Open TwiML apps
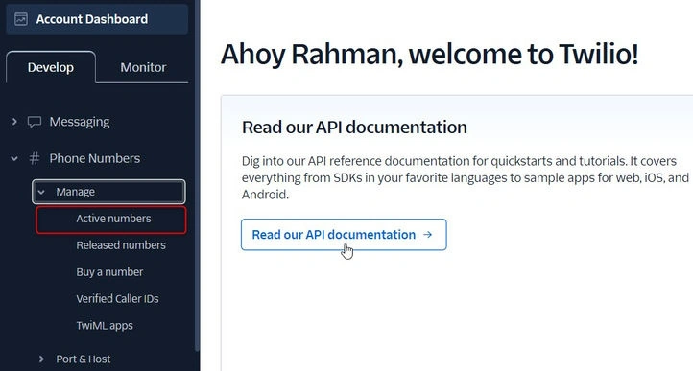693x371 pixels. point(105,326)
